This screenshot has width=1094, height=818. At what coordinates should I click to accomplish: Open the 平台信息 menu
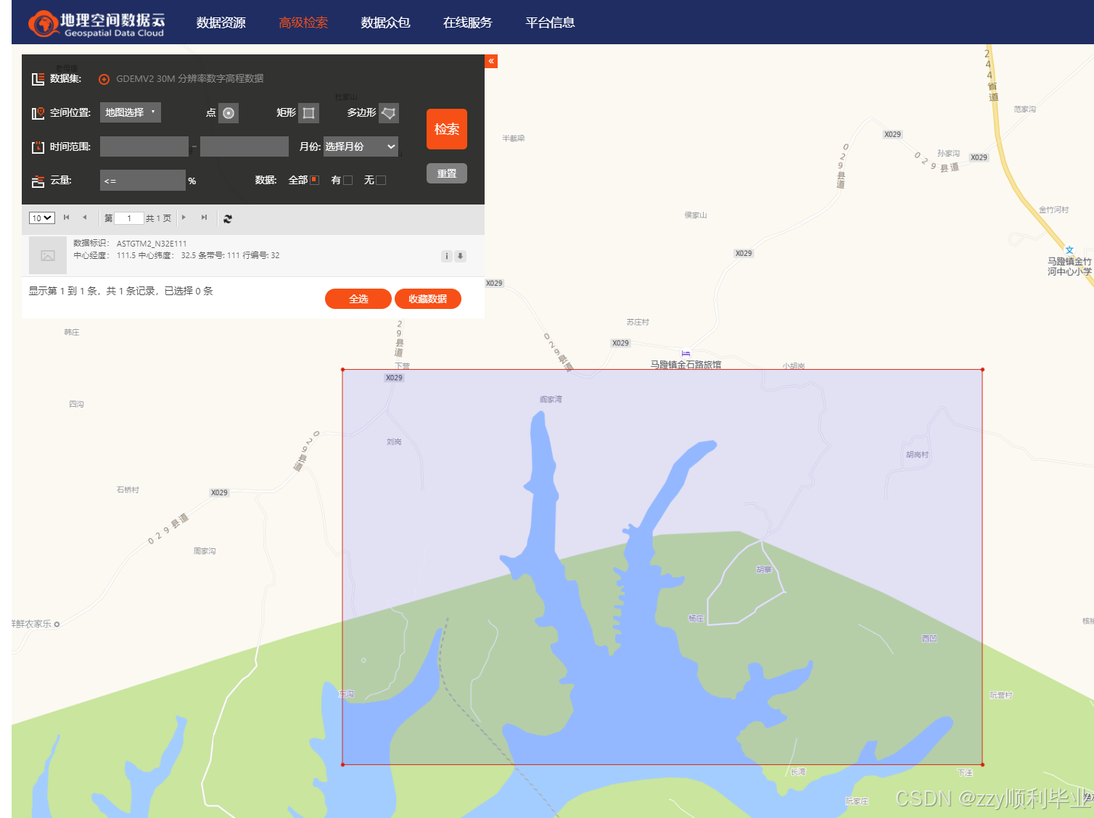[x=550, y=22]
